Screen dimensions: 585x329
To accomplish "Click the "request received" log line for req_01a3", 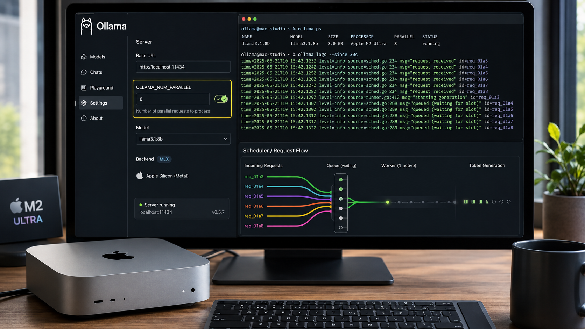I will [364, 61].
